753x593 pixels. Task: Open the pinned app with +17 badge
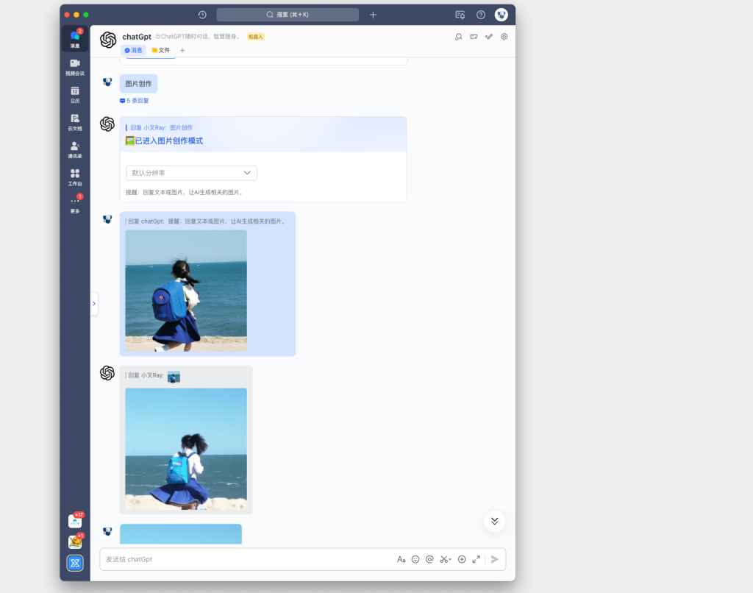[76, 521]
